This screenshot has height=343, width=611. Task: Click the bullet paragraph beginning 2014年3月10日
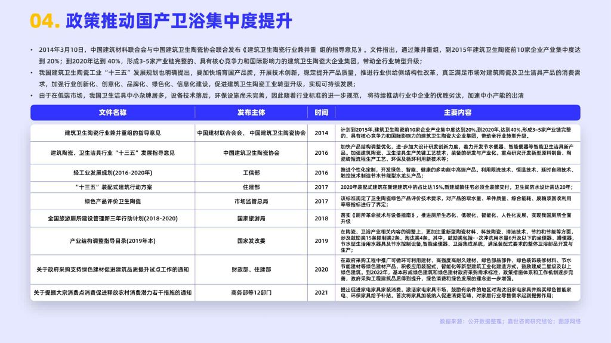[310, 55]
